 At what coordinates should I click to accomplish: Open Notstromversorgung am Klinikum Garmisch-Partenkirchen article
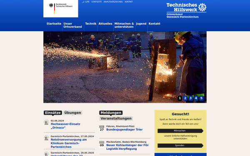pos(69,143)
